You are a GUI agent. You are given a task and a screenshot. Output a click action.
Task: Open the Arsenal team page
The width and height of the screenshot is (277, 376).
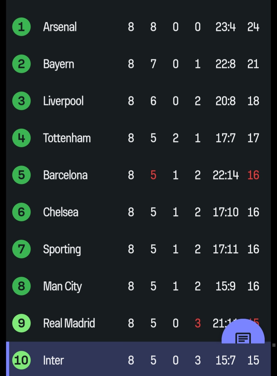(x=60, y=27)
